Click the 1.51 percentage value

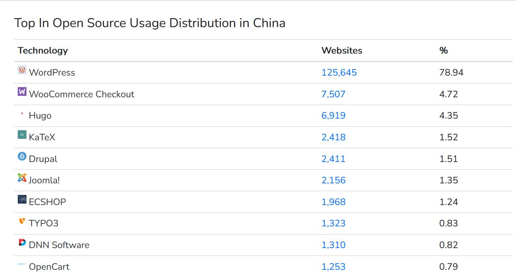449,159
